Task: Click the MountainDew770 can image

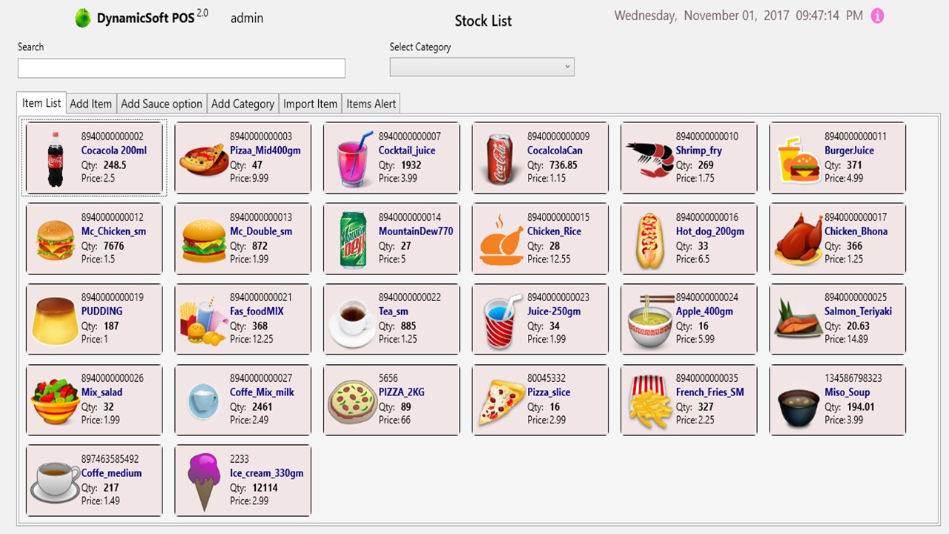Action: [x=351, y=238]
